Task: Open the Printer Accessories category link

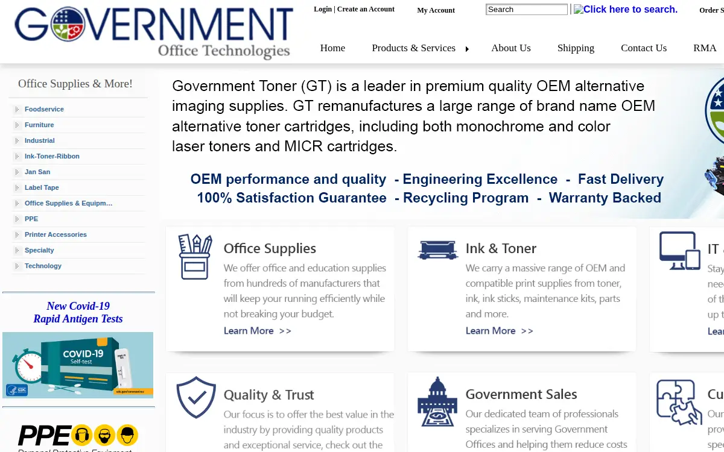Action: [56, 234]
